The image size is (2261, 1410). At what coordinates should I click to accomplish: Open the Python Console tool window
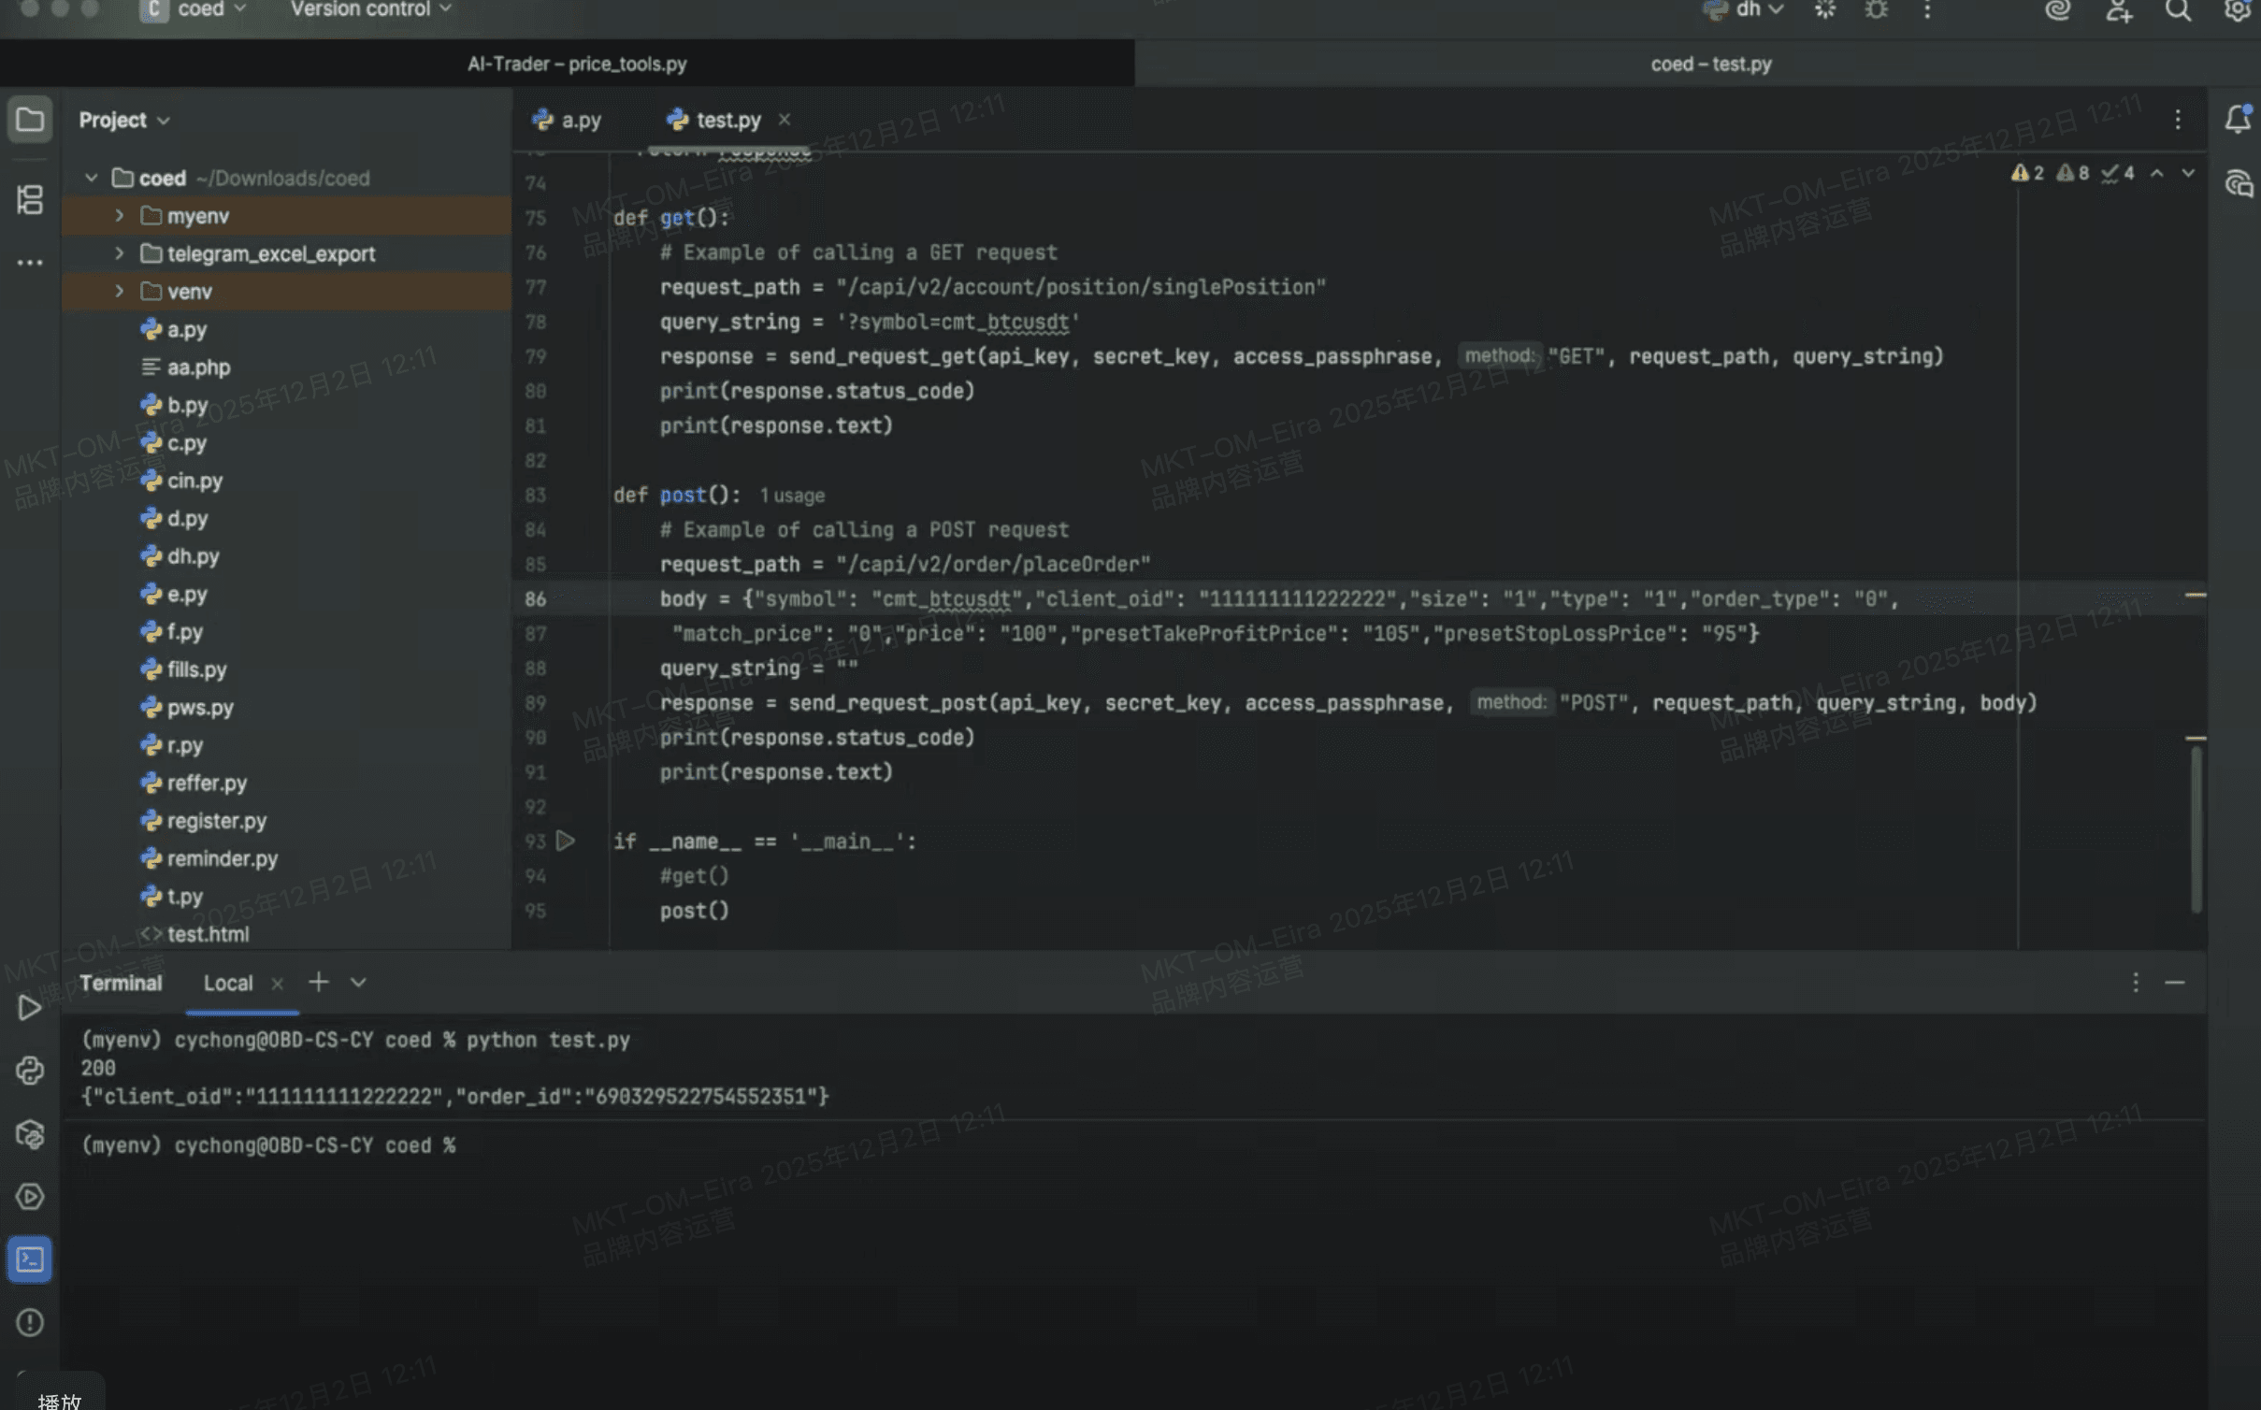click(30, 1068)
